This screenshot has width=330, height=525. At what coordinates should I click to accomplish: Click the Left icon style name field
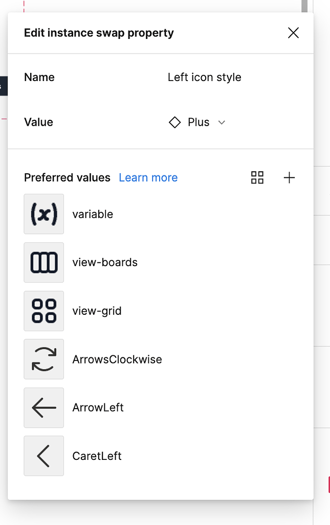[x=204, y=77]
